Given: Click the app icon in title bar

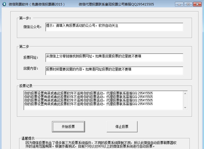Looking at the screenshot, I should [x=4, y=4].
